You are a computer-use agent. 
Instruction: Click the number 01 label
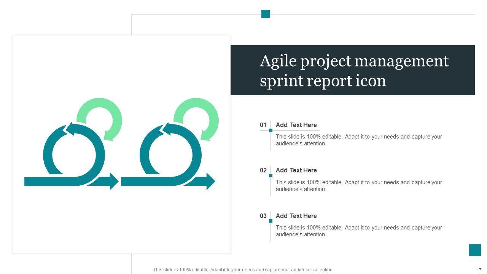point(263,125)
